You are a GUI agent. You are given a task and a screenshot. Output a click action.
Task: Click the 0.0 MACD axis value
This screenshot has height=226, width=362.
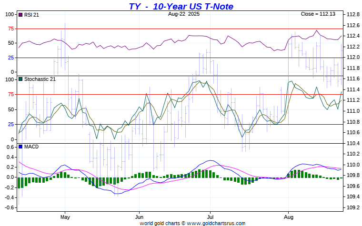[x=10, y=177]
